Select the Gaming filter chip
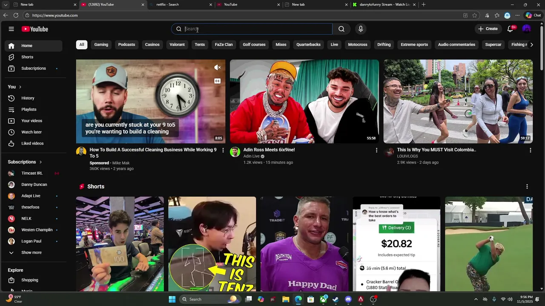Image resolution: width=545 pixels, height=306 pixels. (x=101, y=45)
